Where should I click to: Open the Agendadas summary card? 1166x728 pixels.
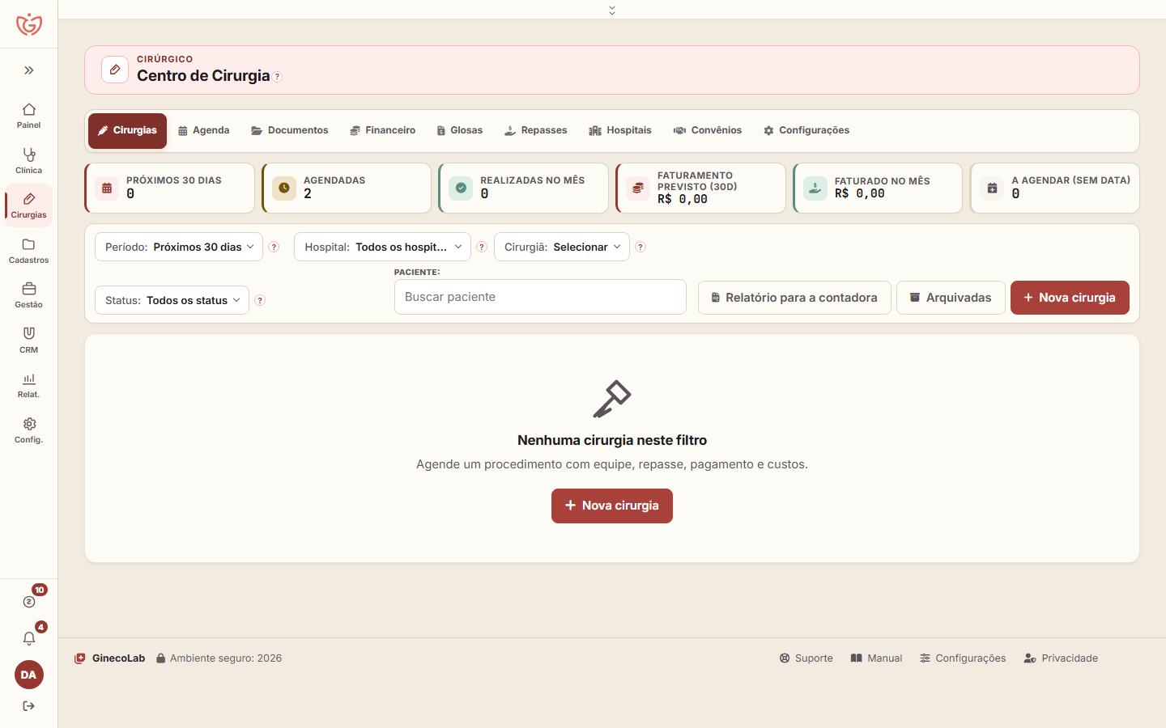[347, 188]
